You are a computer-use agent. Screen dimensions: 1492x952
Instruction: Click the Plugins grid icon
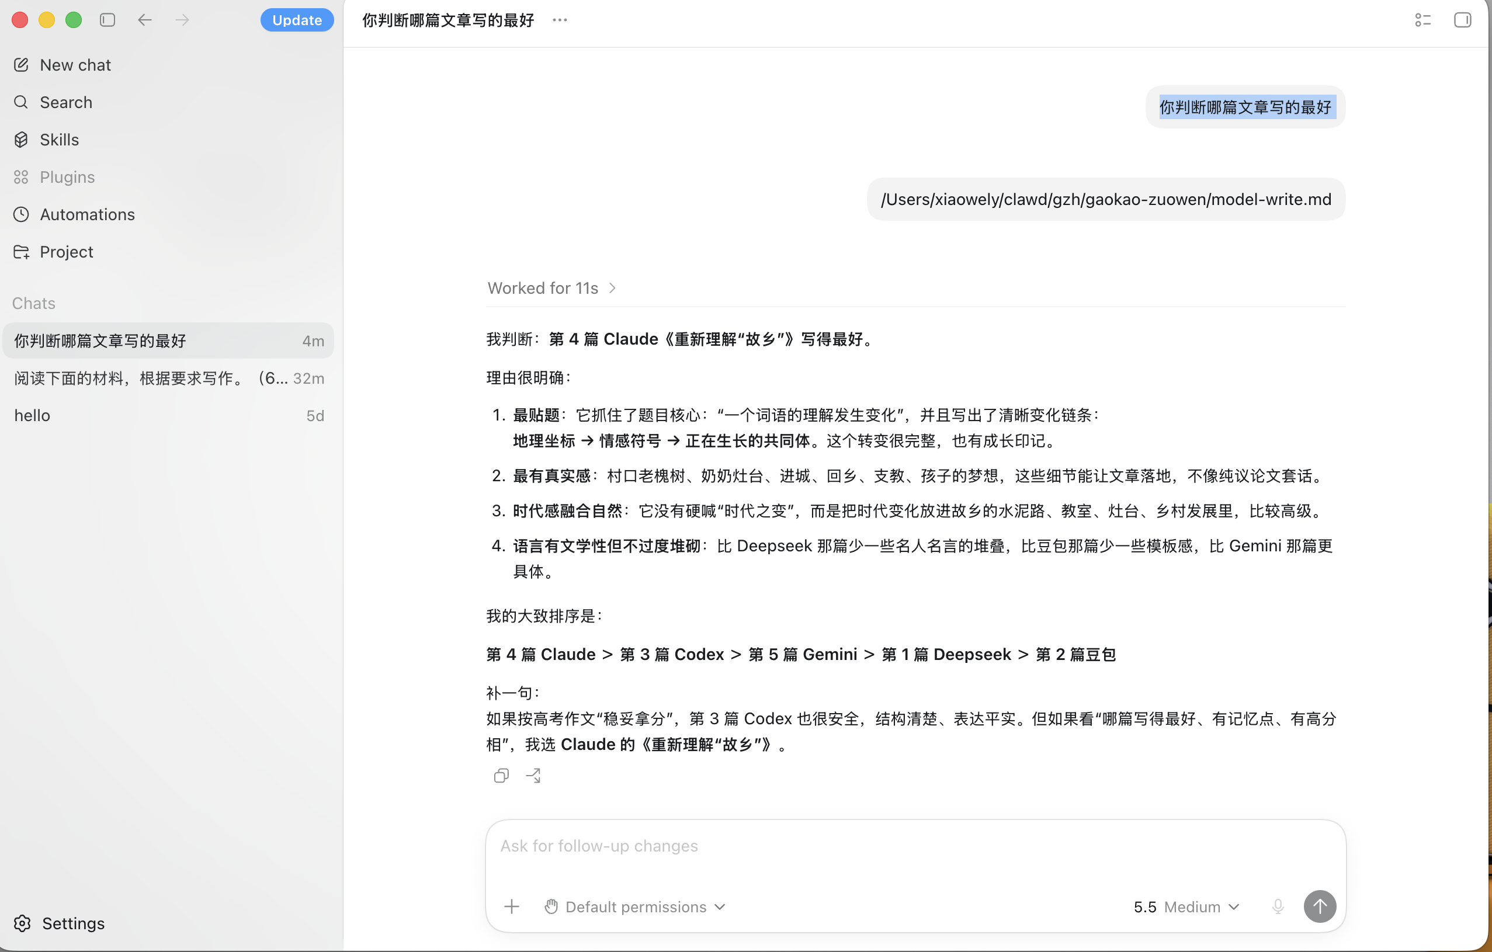click(21, 177)
